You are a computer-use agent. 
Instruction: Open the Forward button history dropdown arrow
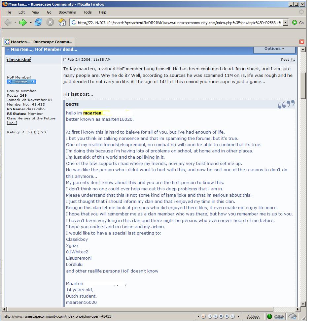click(x=31, y=22)
